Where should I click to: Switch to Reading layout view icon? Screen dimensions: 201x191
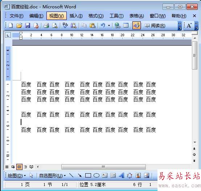click(32, 167)
